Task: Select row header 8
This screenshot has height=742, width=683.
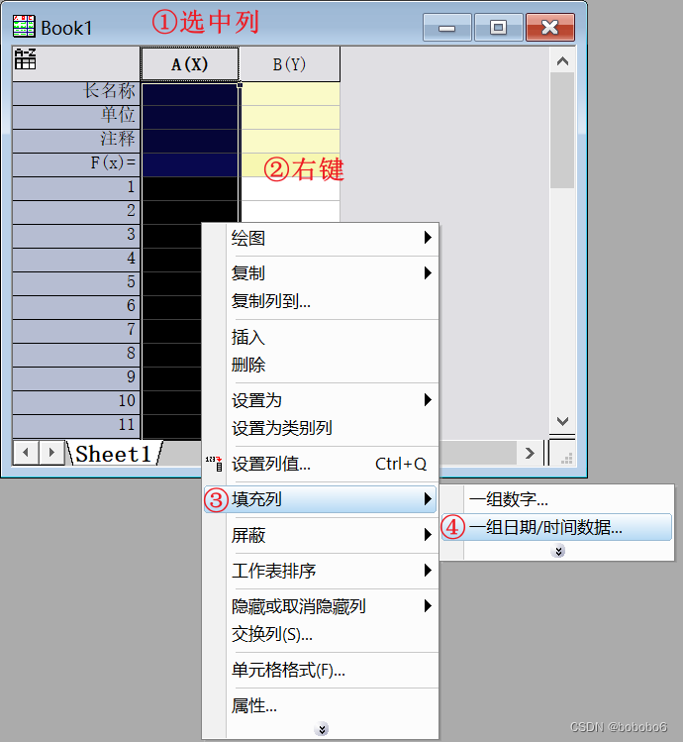Action: tap(75, 355)
